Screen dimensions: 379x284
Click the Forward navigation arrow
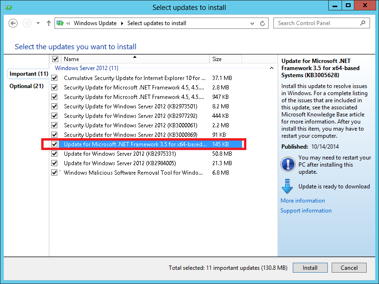pos(27,23)
